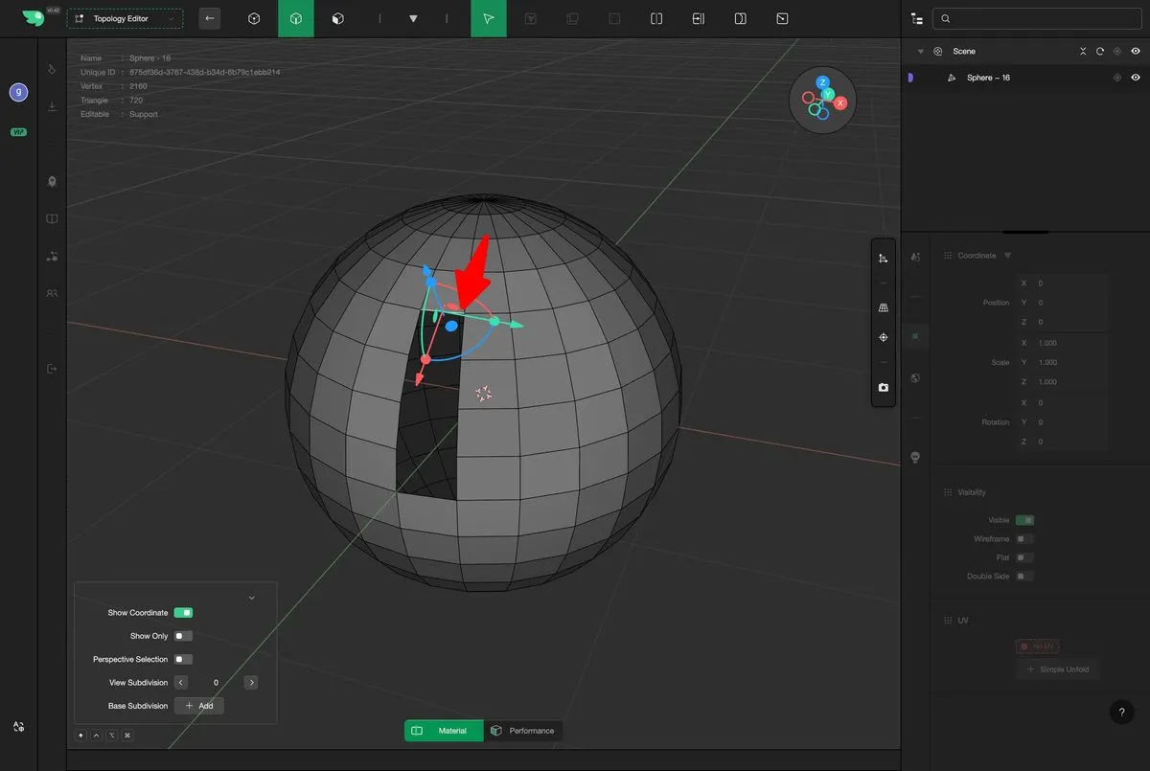Open the Topology Editor dropdown
This screenshot has width=1150, height=771.
pos(125,18)
